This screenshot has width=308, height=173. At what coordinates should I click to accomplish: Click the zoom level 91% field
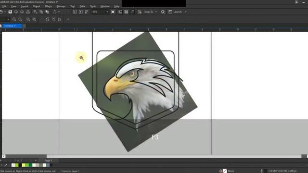(x=99, y=12)
